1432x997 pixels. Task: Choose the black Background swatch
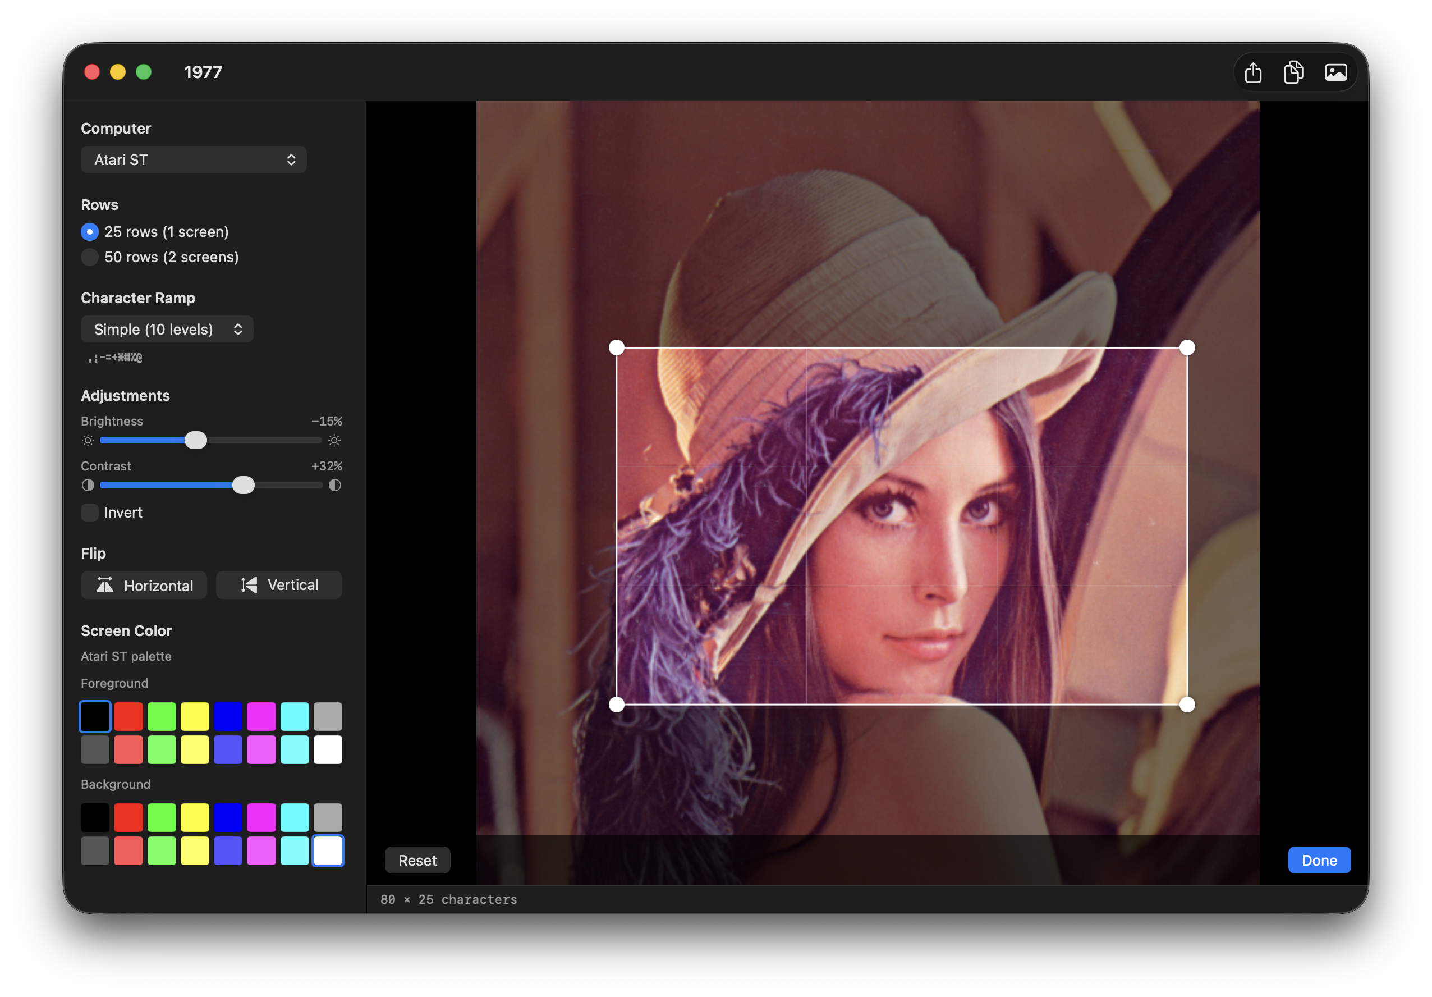pos(95,817)
